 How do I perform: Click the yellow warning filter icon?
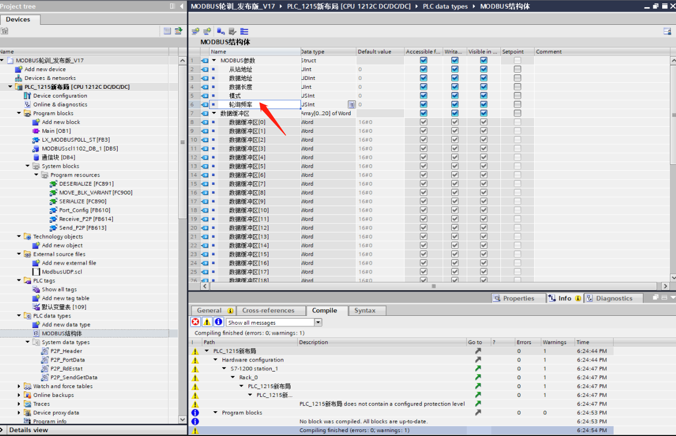(207, 322)
